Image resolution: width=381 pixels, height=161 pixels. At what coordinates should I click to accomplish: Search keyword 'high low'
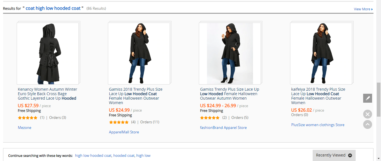pos(143,155)
